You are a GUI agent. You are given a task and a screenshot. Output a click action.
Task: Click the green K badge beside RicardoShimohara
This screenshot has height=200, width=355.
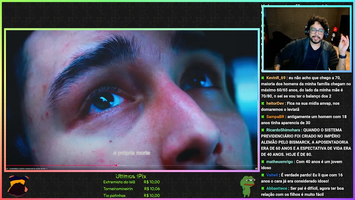coord(263,130)
